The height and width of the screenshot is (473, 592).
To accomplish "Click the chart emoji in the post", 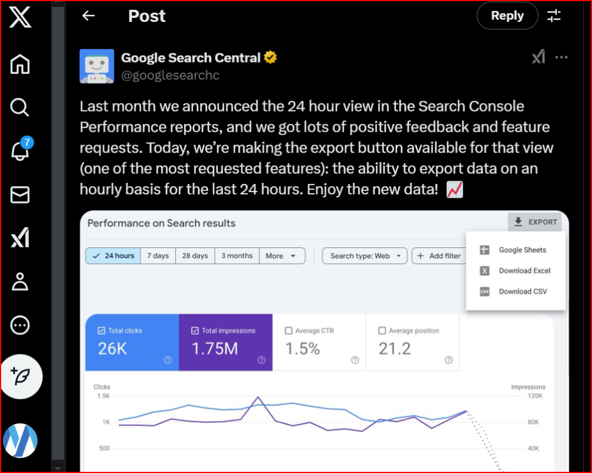I will pyautogui.click(x=454, y=190).
